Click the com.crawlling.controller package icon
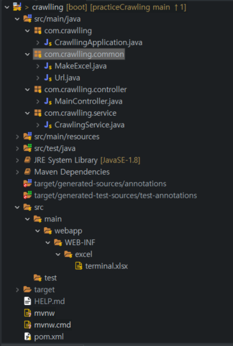233x346 pixels. coord(38,90)
